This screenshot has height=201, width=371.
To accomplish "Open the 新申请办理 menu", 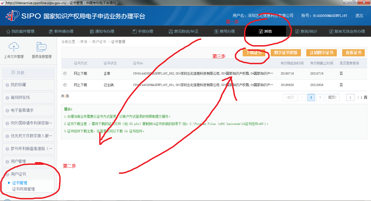I will (61, 32).
